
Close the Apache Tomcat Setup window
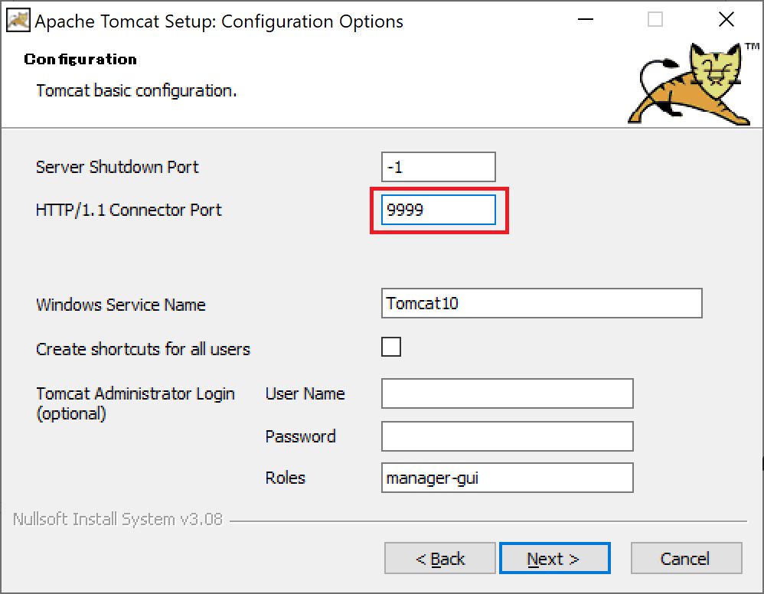pos(726,21)
